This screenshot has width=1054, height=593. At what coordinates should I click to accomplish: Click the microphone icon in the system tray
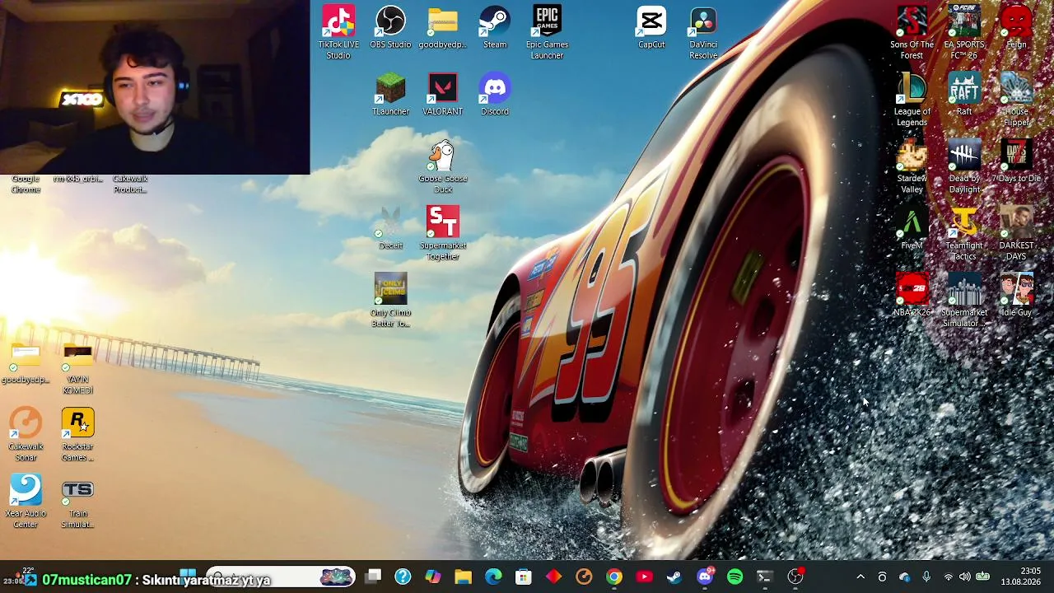[x=926, y=577]
